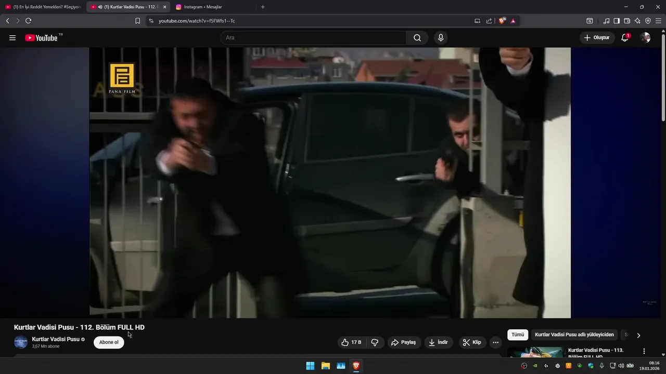Open Brave Shields lion icon

(x=502, y=21)
